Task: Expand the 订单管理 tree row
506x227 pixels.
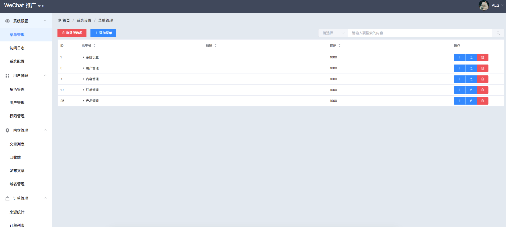Action: pyautogui.click(x=83, y=90)
